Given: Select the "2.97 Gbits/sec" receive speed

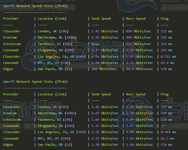Looking at the screenshot, I should pyautogui.click(x=139, y=126).
